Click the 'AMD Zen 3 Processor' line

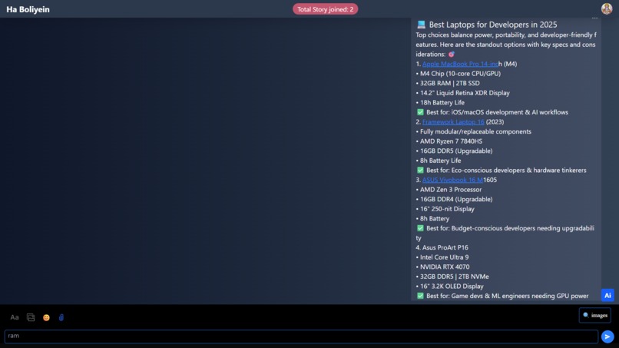449,190
